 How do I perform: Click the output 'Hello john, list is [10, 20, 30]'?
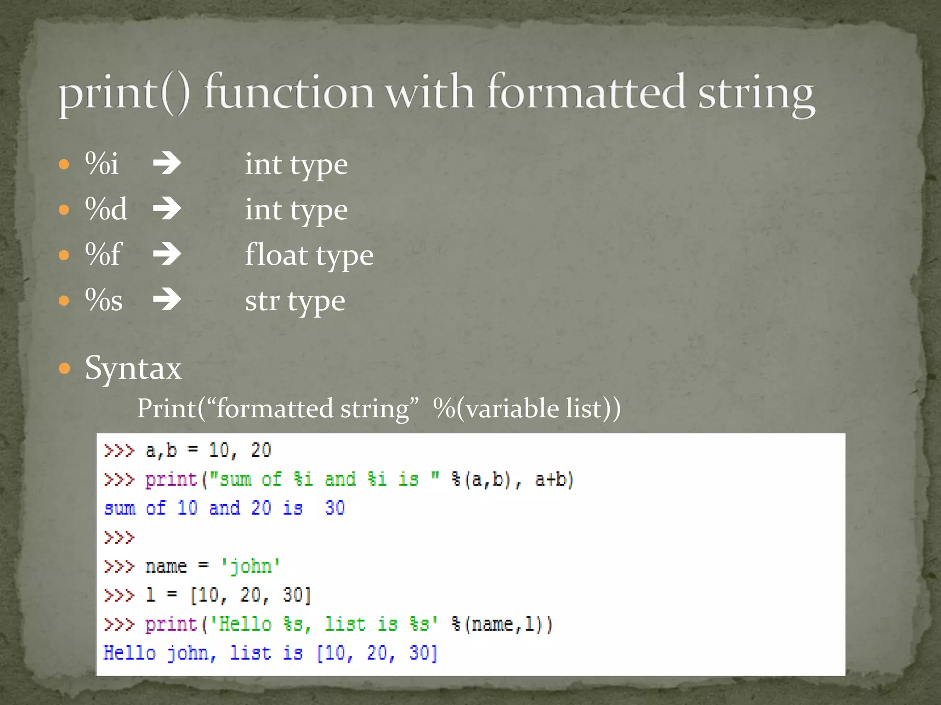click(x=271, y=653)
